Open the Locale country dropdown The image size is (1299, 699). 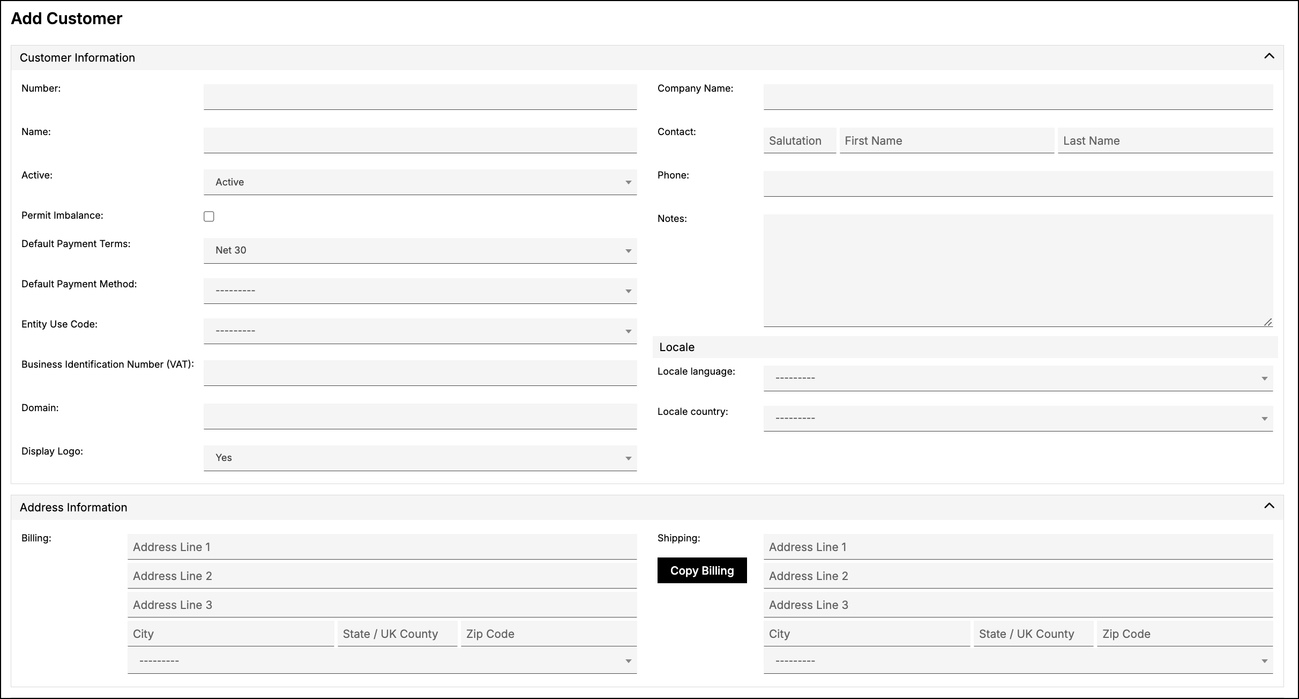(1018, 418)
